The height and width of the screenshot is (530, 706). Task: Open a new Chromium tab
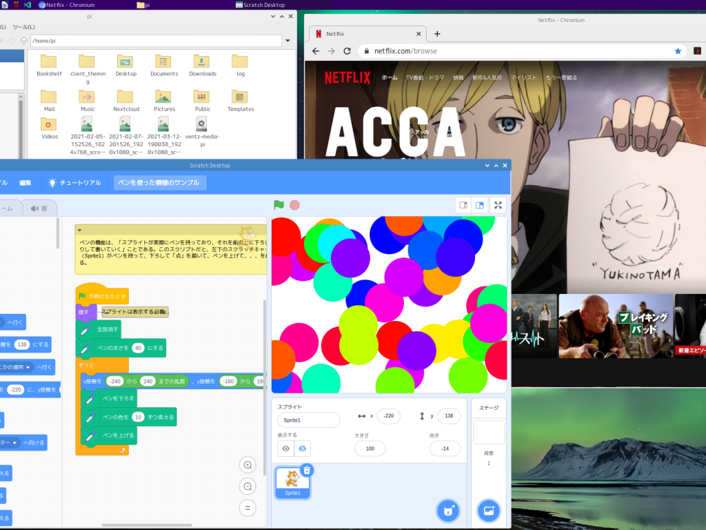pos(437,34)
